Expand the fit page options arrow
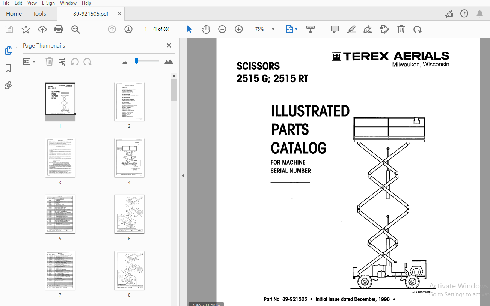490x306 pixels. (296, 29)
